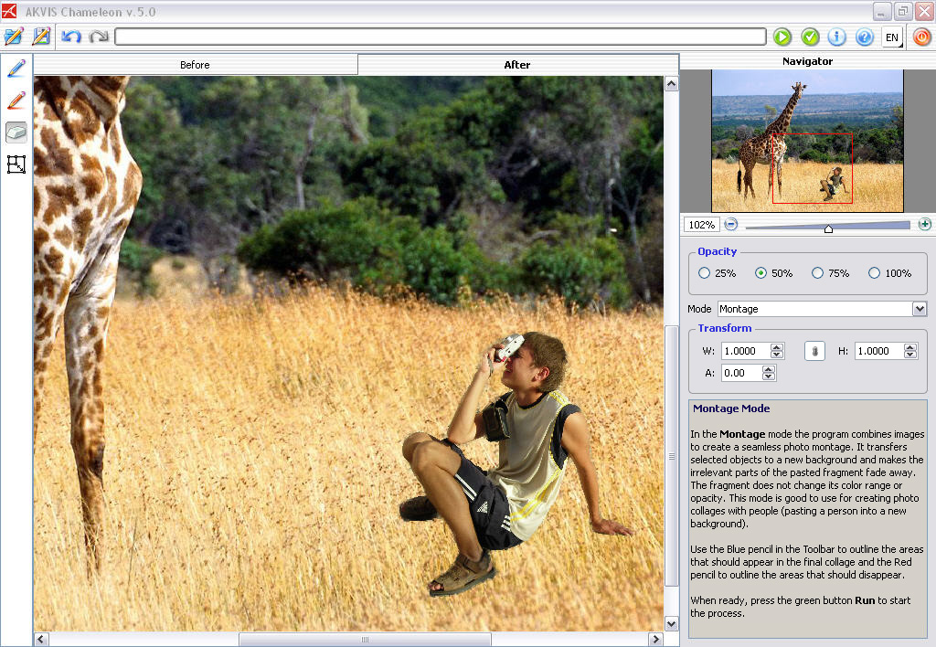Click the empty progress bar in toolbar
This screenshot has width=936, height=647.
441,37
